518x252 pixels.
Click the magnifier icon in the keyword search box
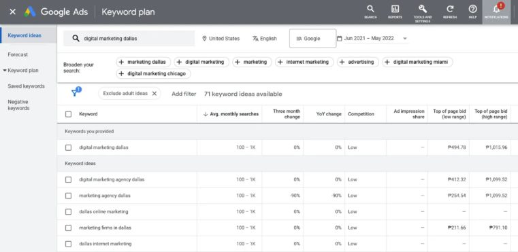[x=76, y=38]
